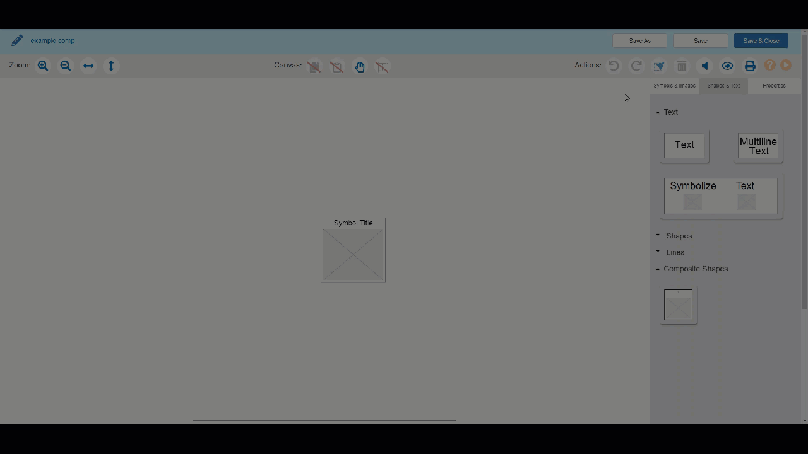Open the Properties tab
This screenshot has width=808, height=454.
pos(774,86)
